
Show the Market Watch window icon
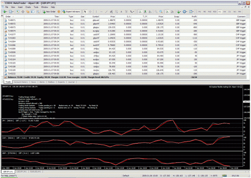point(18,12)
